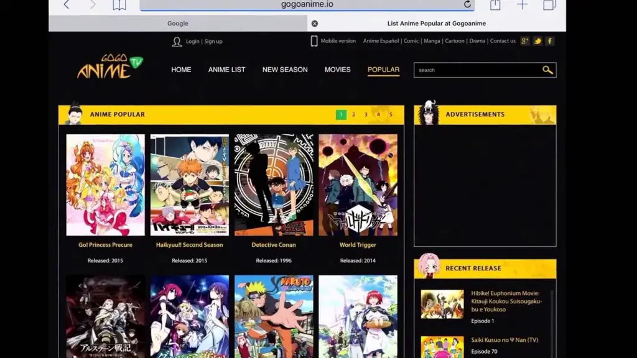This screenshot has width=637, height=358.
Task: Select page 1 of Anime Popular
Action: pos(342,115)
